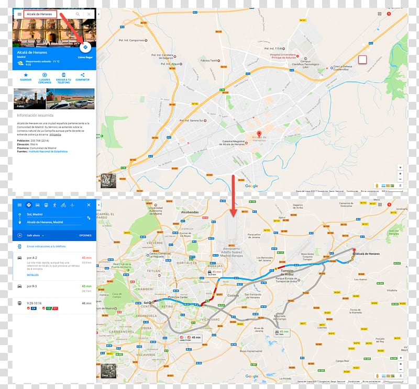Select the driving car travel mode
The width and height of the screenshot is (419, 389).
(37, 205)
